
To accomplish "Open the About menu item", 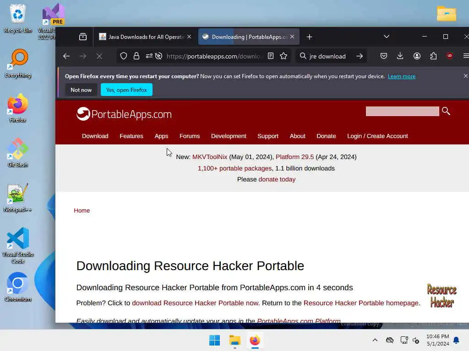I will 297,136.
